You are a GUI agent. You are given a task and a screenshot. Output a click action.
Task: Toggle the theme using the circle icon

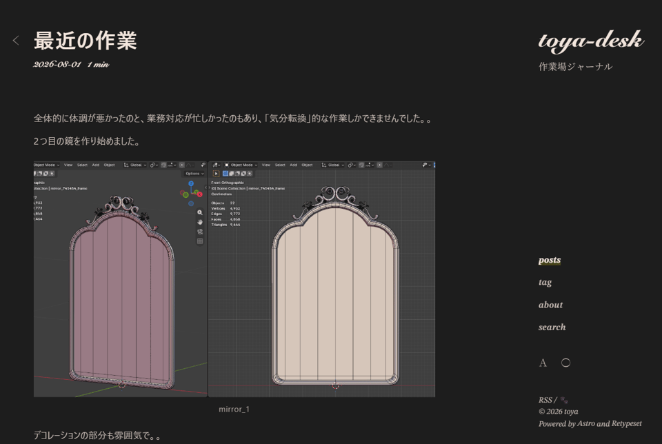565,363
